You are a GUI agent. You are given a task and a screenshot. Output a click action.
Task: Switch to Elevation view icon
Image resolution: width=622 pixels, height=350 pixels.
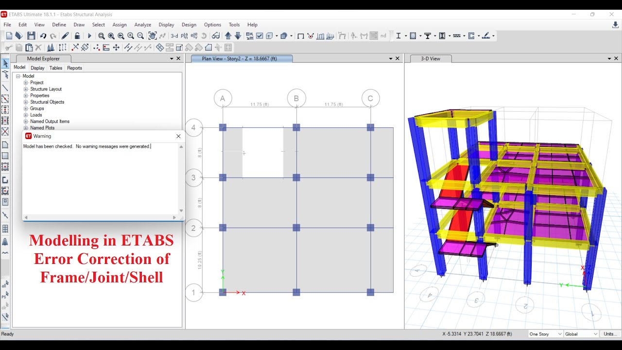coord(194,36)
